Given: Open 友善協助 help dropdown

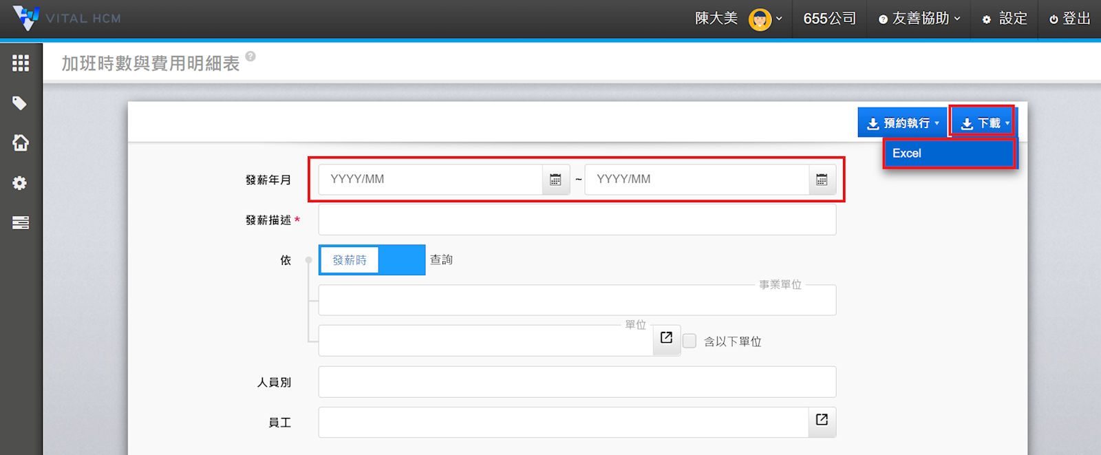Looking at the screenshot, I should [919, 19].
